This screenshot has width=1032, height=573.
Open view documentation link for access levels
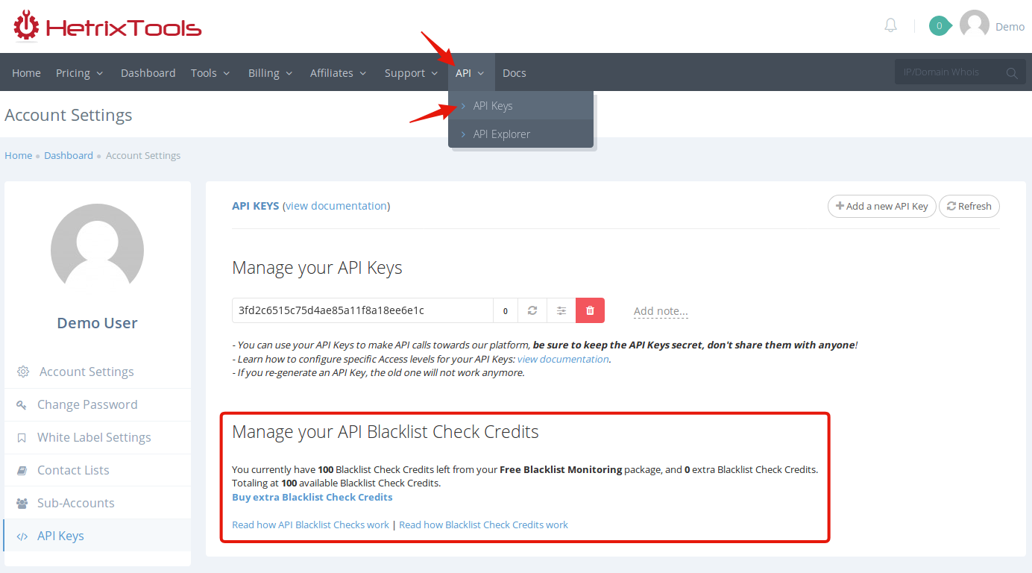point(563,359)
